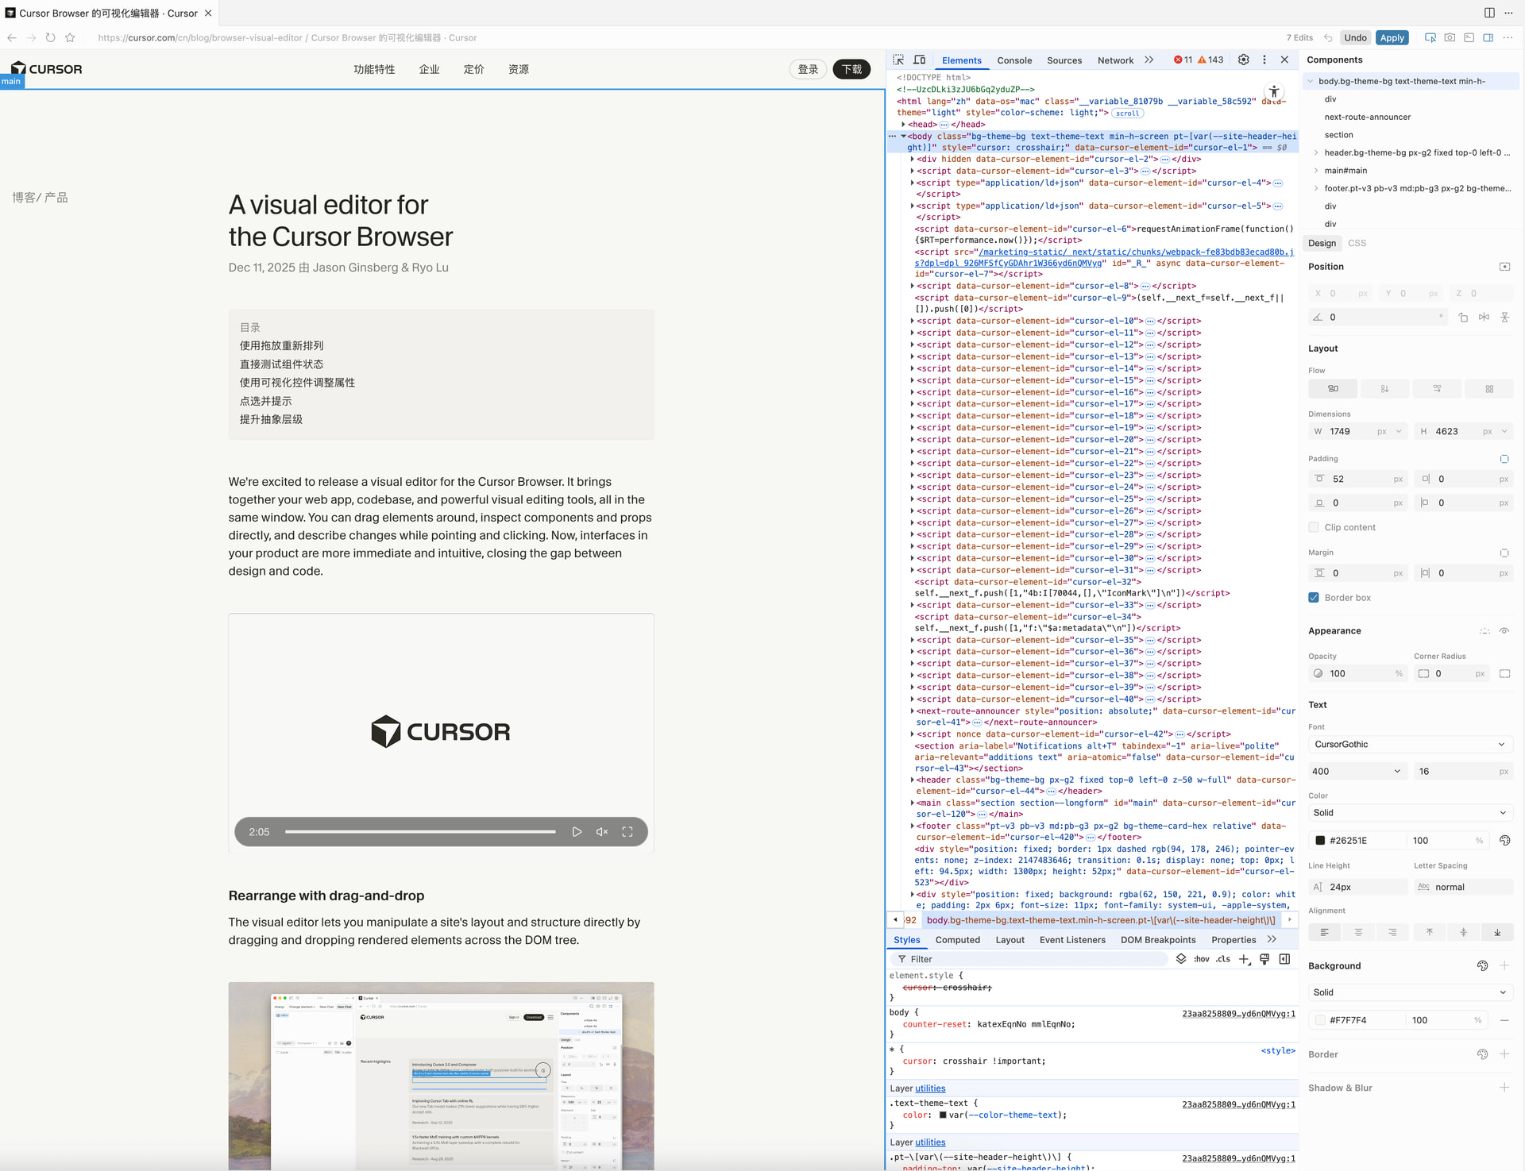
Task: Toggle :hov element state panel
Action: 1202,959
